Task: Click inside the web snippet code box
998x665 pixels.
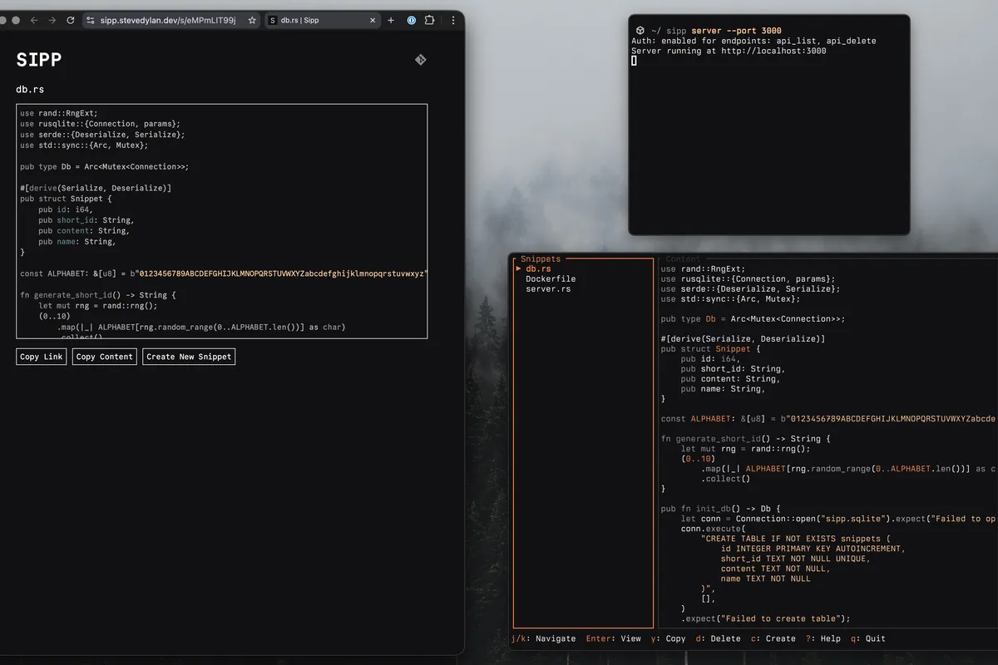Action: 222,221
